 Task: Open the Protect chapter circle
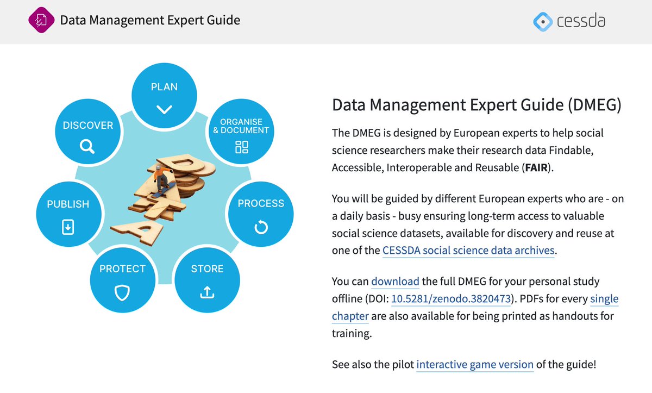tap(122, 280)
